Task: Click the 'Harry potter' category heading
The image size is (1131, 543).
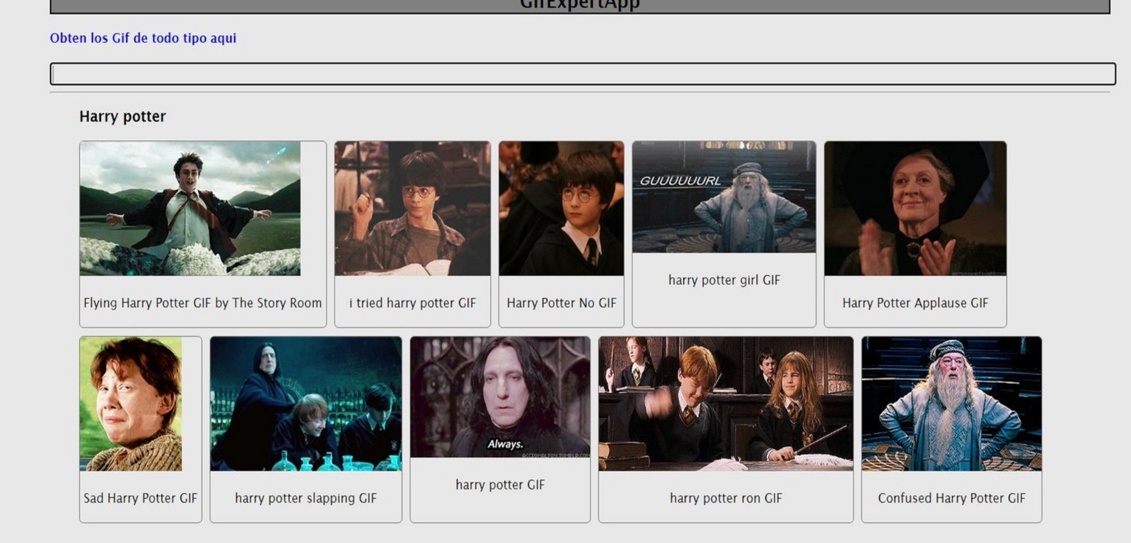Action: (x=122, y=117)
